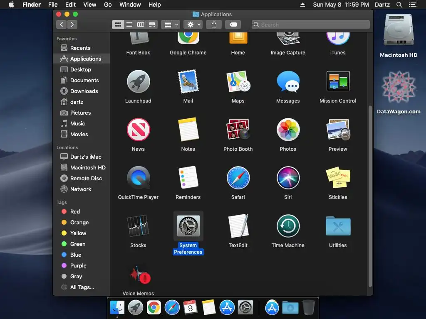
Task: Click the Finder search field
Action: pyautogui.click(x=310, y=25)
